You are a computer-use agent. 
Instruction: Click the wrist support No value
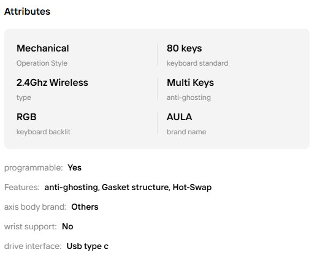(67, 226)
